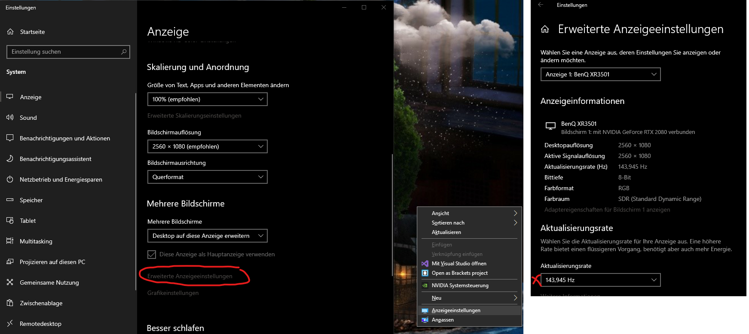Click the Startseite home icon in sidebar
The width and height of the screenshot is (749, 334).
10,31
